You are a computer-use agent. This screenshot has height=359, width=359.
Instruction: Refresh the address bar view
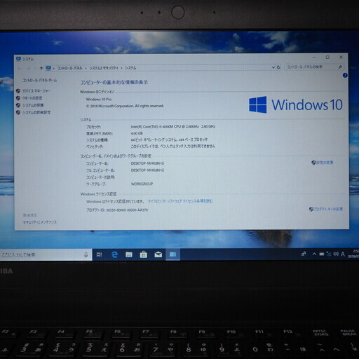click(x=278, y=67)
